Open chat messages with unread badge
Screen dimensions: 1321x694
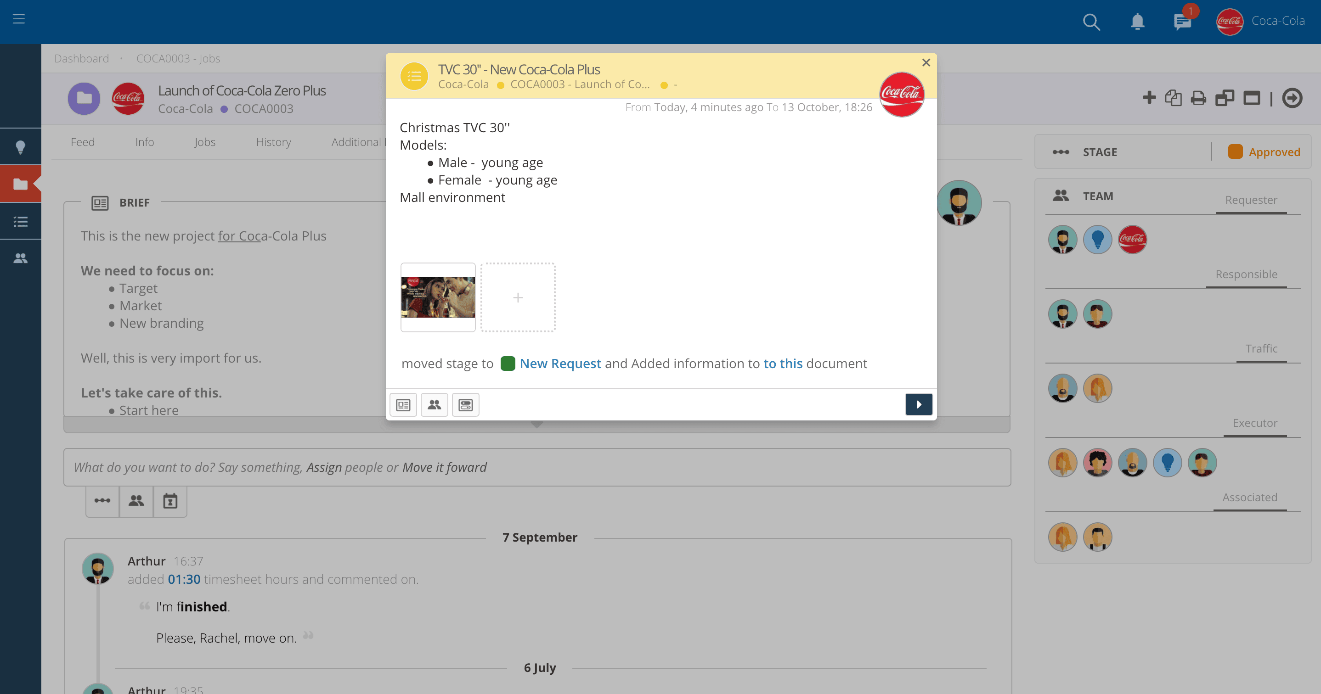click(x=1182, y=22)
